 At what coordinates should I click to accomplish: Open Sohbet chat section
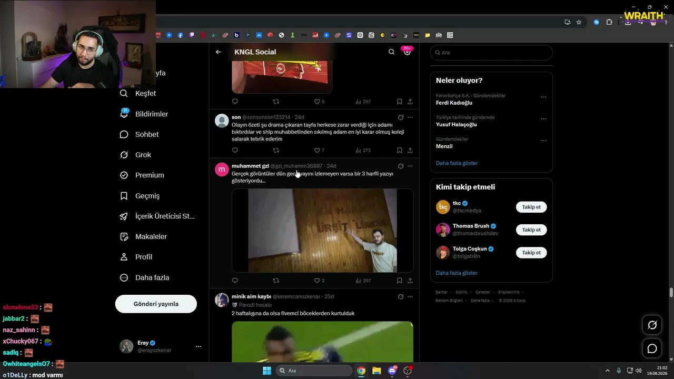(140, 134)
